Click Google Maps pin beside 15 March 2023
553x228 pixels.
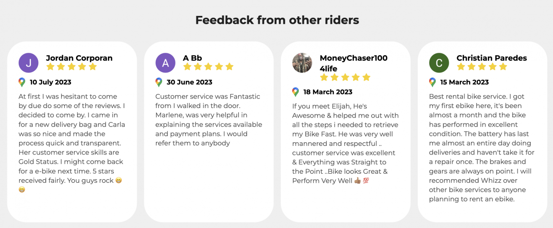[432, 83]
